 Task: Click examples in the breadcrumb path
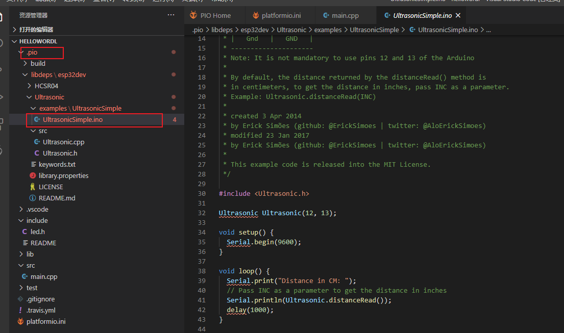(x=328, y=30)
